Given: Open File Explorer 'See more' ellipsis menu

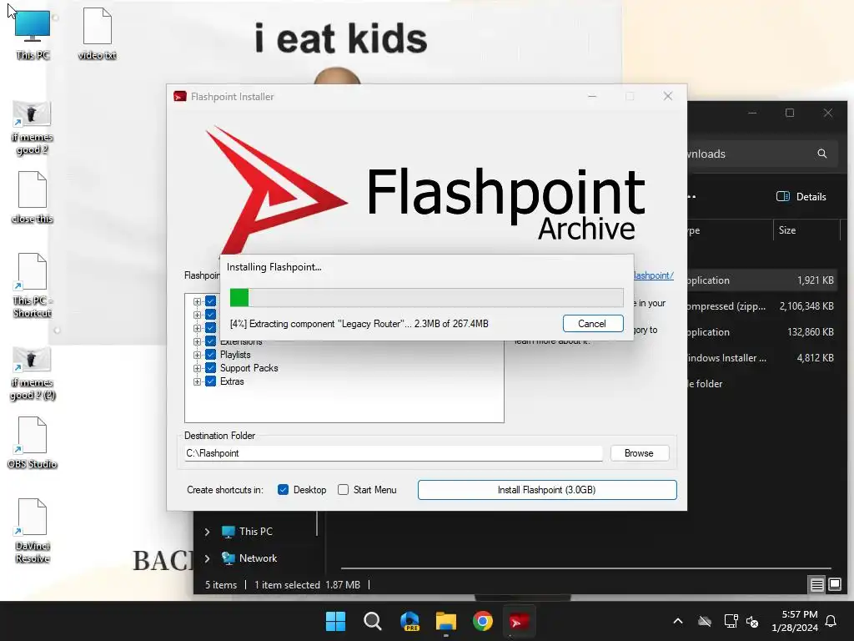Looking at the screenshot, I should [691, 197].
